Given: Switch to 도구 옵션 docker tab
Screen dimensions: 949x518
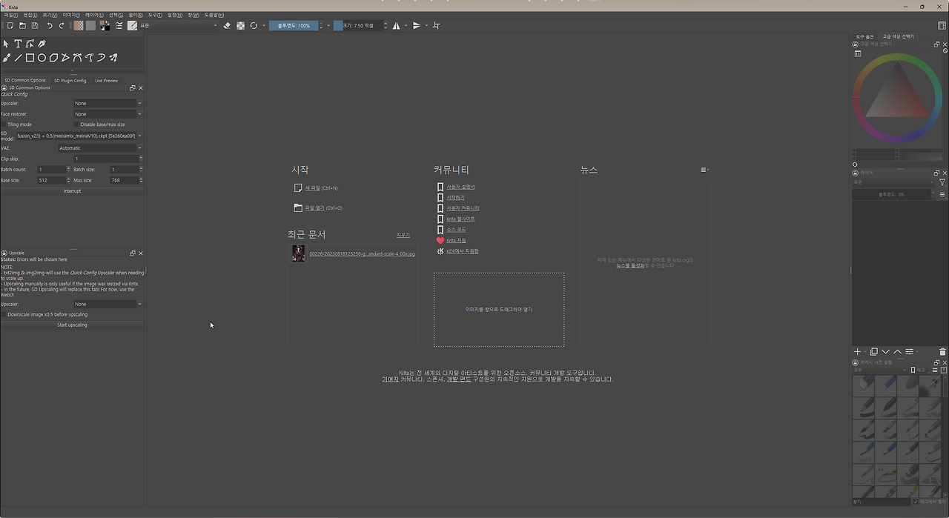Looking at the screenshot, I should tap(864, 36).
